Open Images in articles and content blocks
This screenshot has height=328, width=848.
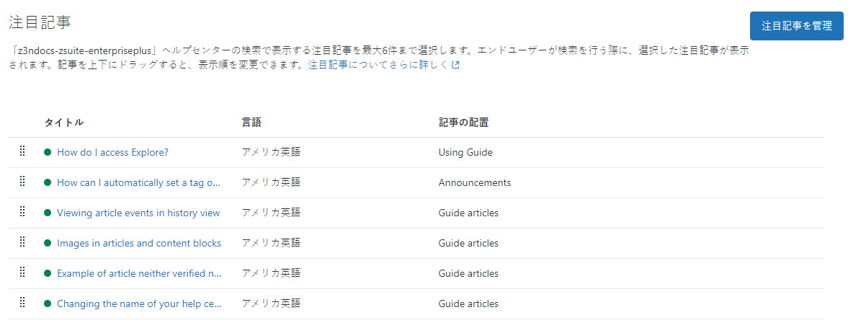[139, 244]
